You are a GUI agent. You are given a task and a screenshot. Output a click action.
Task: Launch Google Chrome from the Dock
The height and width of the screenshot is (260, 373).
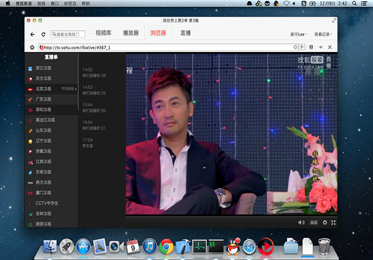[166, 247]
